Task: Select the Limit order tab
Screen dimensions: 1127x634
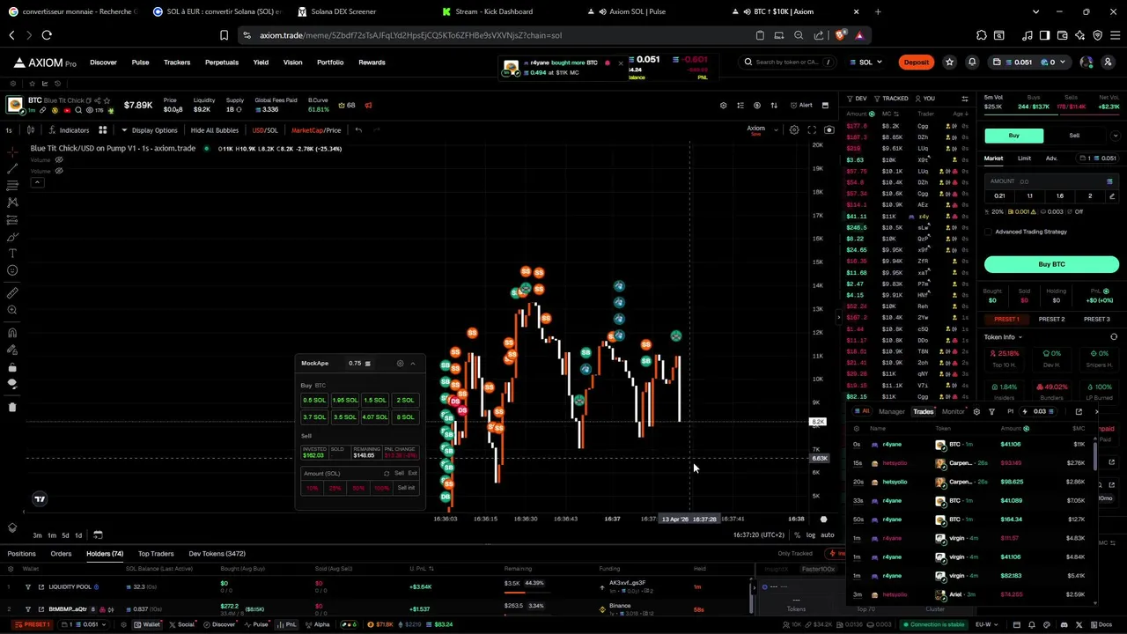Action: coord(1024,158)
